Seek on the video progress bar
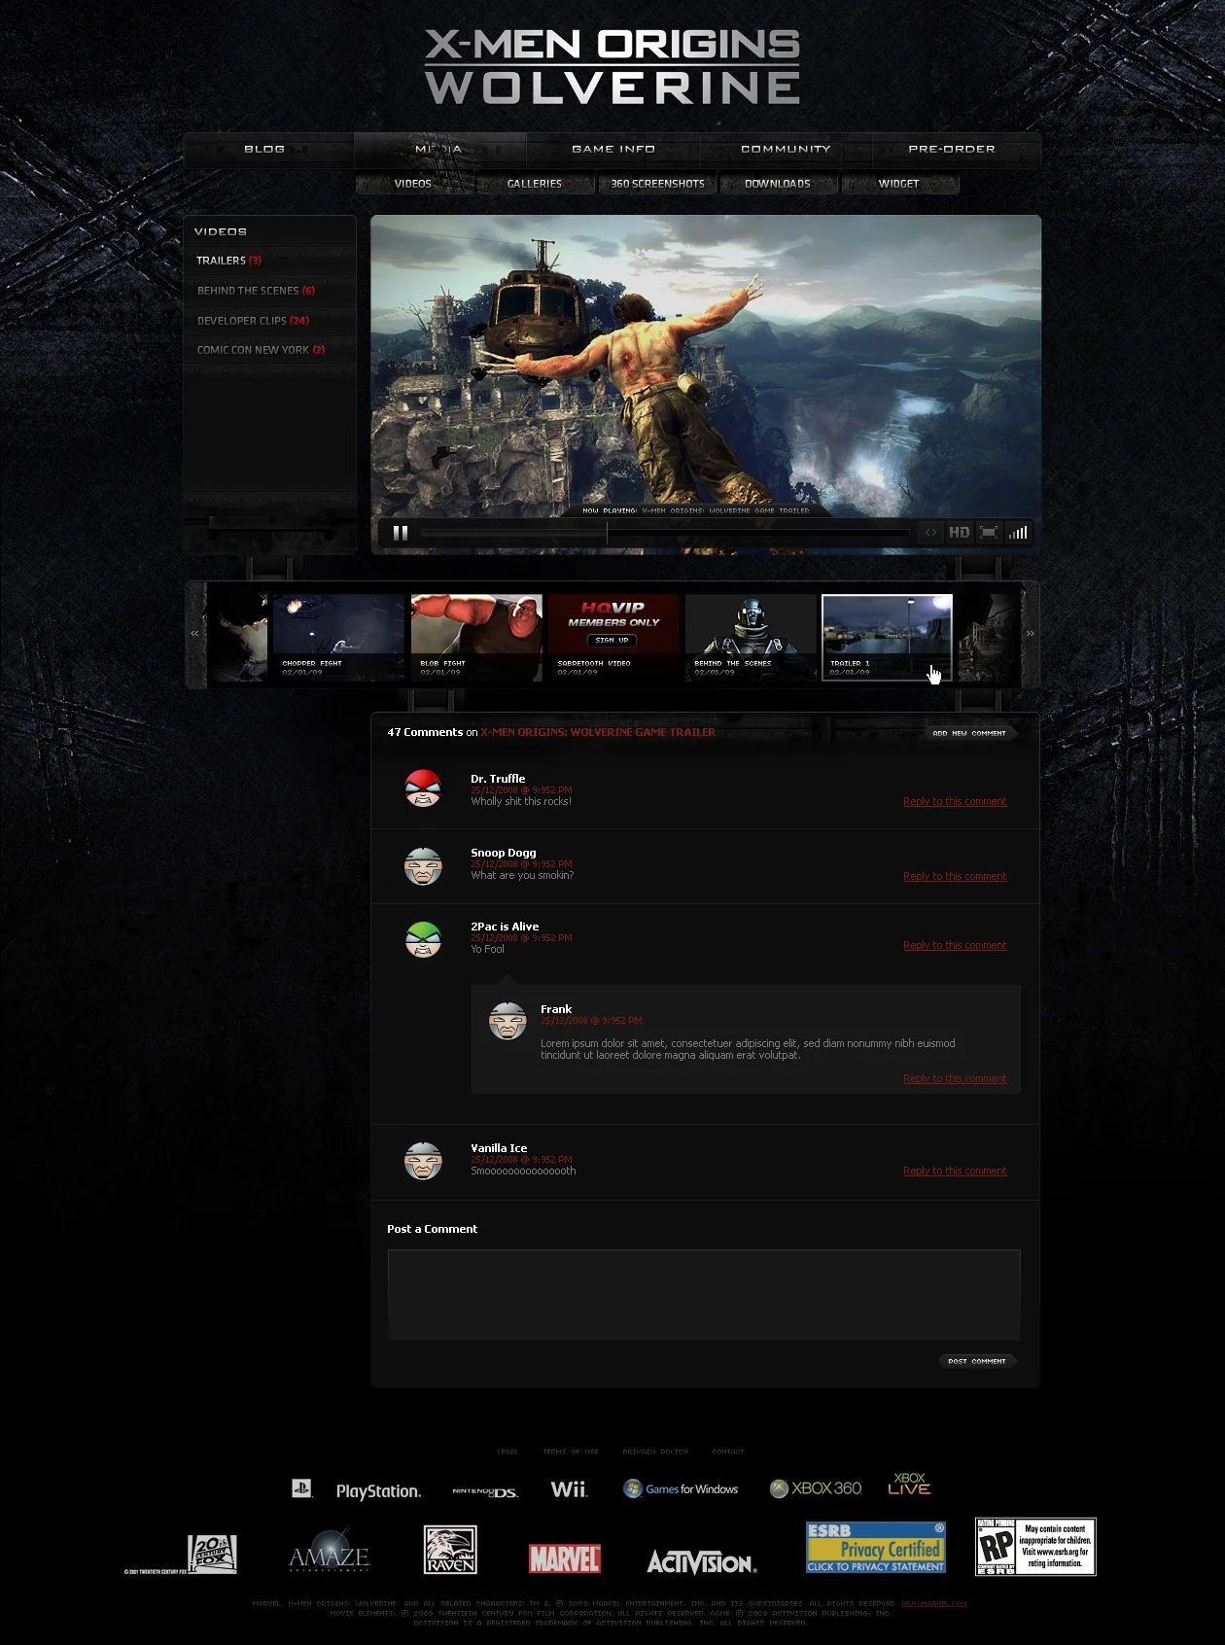 click(665, 533)
